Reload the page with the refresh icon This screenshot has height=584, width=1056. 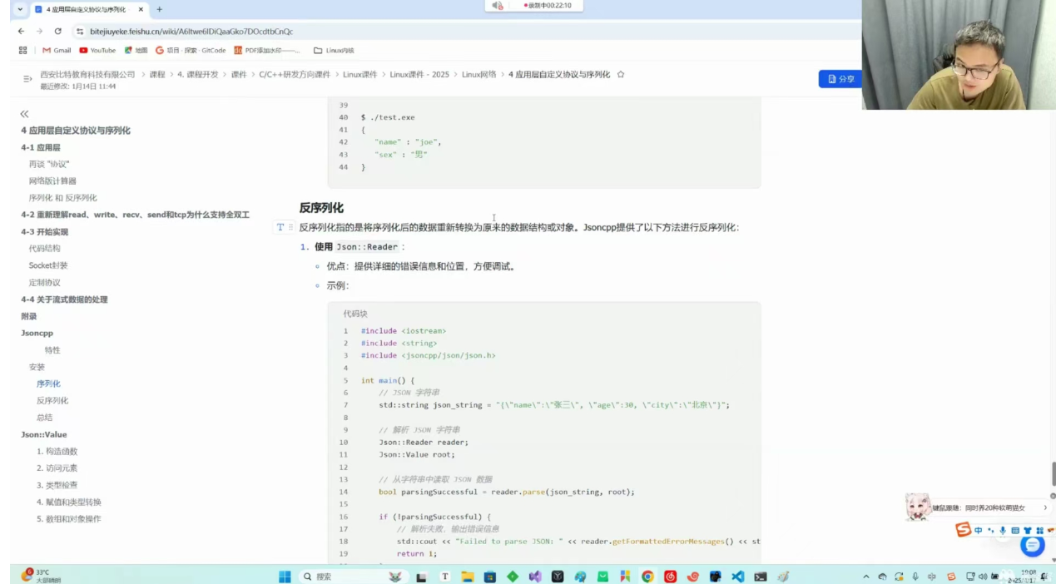pos(57,32)
